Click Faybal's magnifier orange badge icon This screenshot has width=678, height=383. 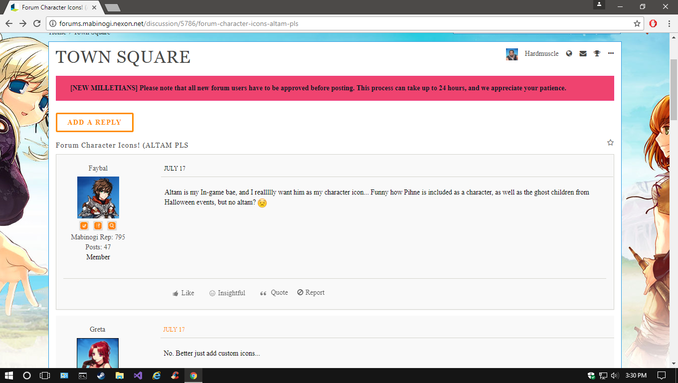pos(112,226)
